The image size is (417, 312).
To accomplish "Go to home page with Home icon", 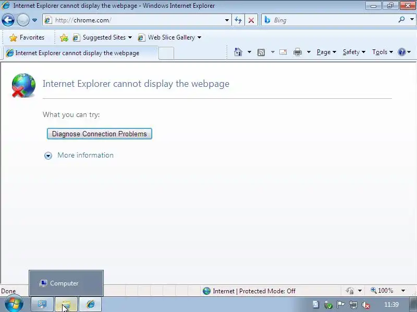I will (x=238, y=52).
